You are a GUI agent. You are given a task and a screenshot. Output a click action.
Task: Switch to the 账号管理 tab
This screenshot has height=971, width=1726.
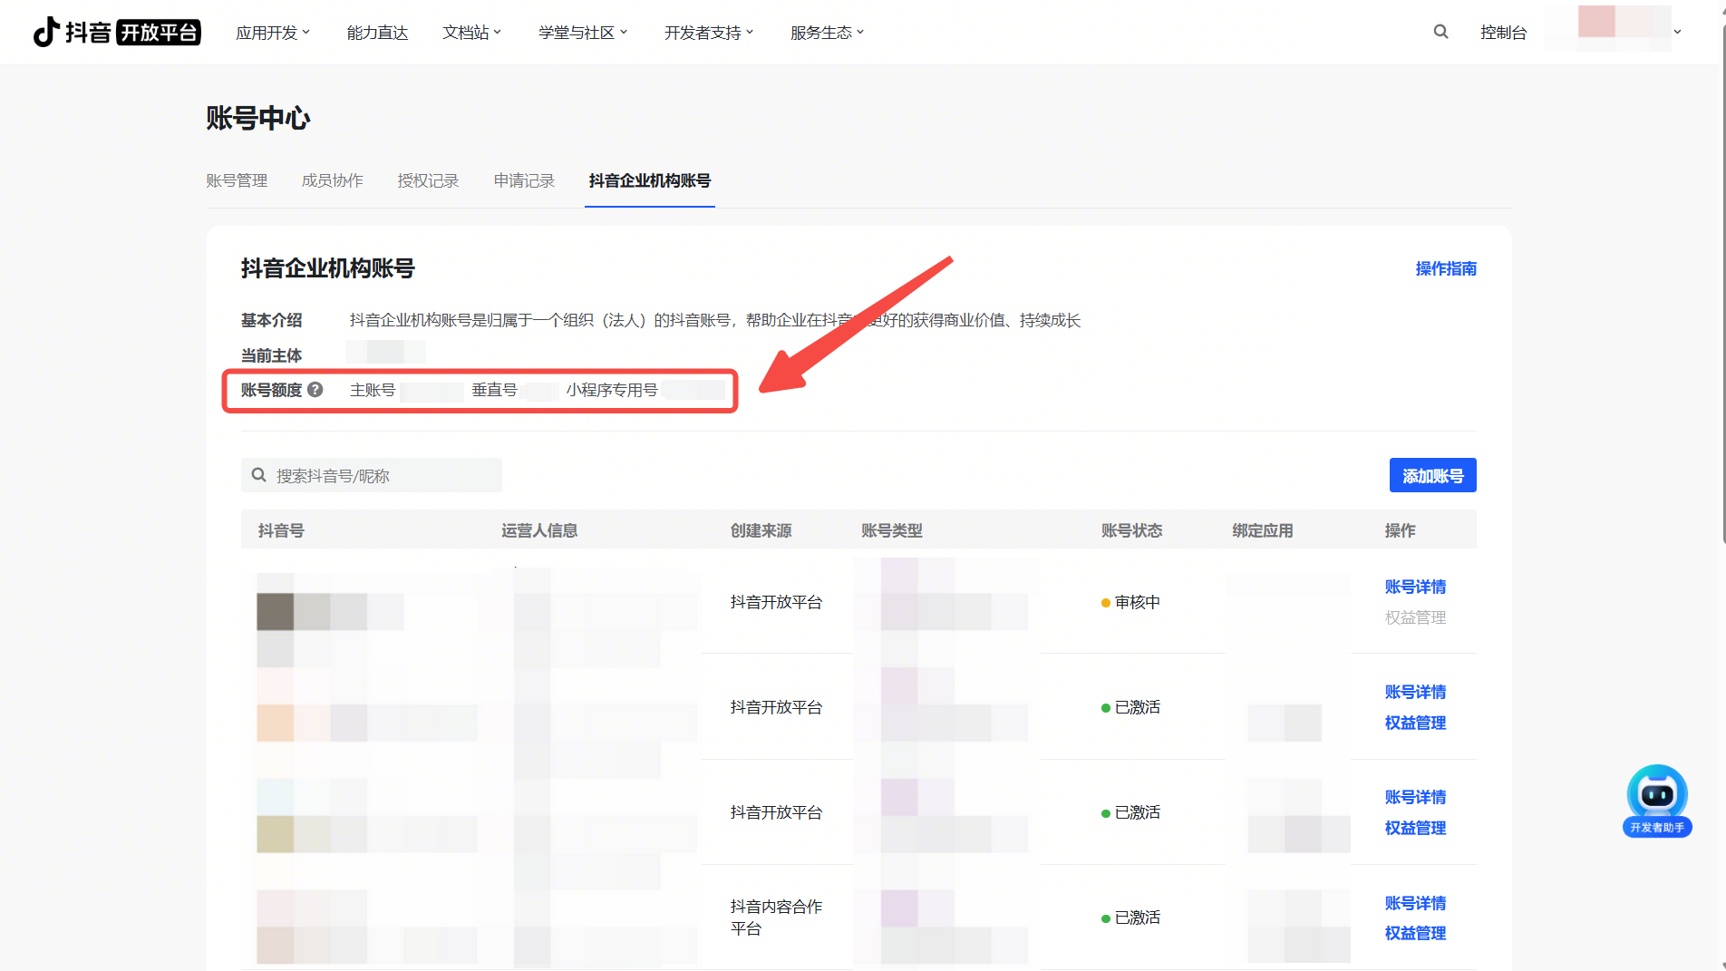(x=237, y=180)
